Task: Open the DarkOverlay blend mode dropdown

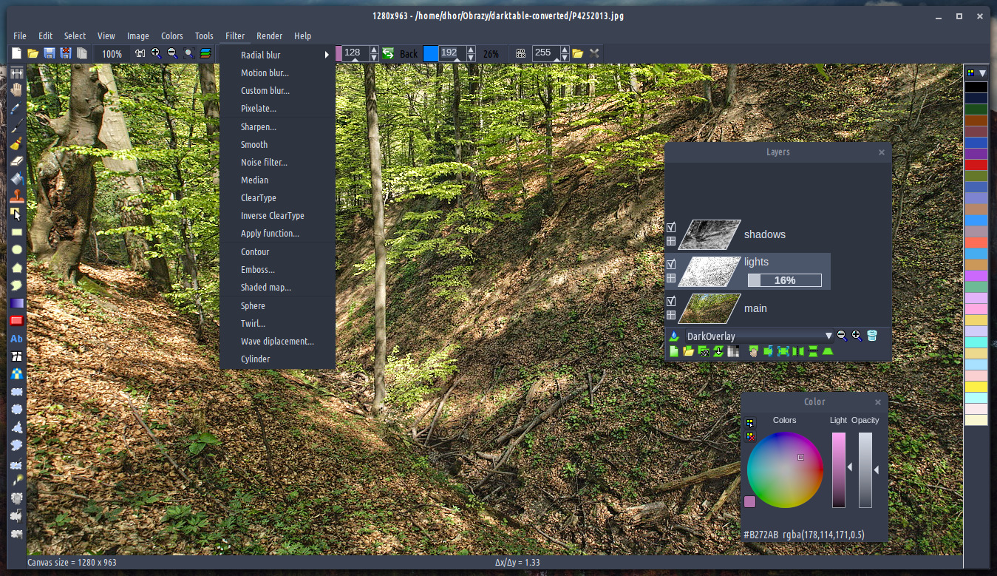Action: [x=759, y=336]
